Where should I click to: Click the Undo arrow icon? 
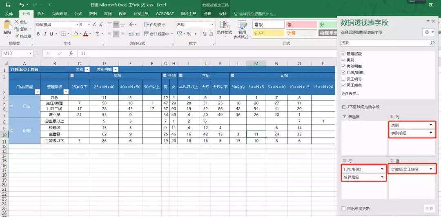[x=22, y=5]
